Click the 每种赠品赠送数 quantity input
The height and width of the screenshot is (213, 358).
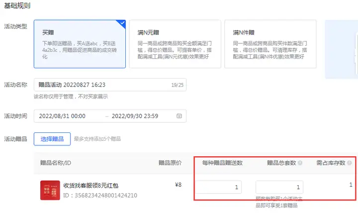coord(218,187)
